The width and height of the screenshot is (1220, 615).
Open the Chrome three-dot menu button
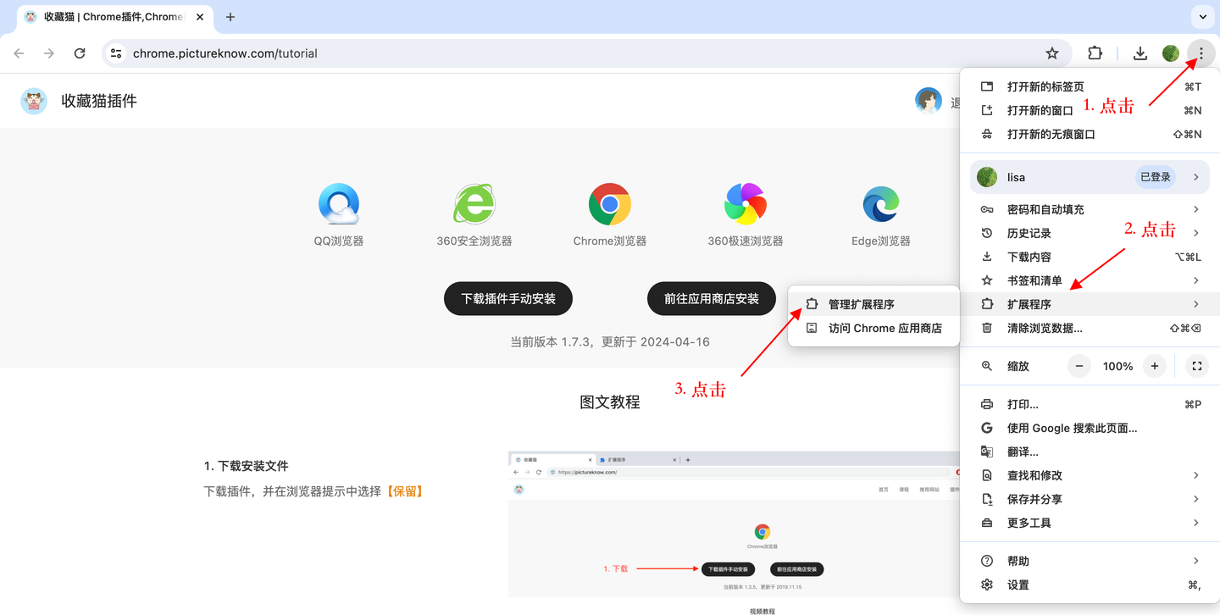1201,53
